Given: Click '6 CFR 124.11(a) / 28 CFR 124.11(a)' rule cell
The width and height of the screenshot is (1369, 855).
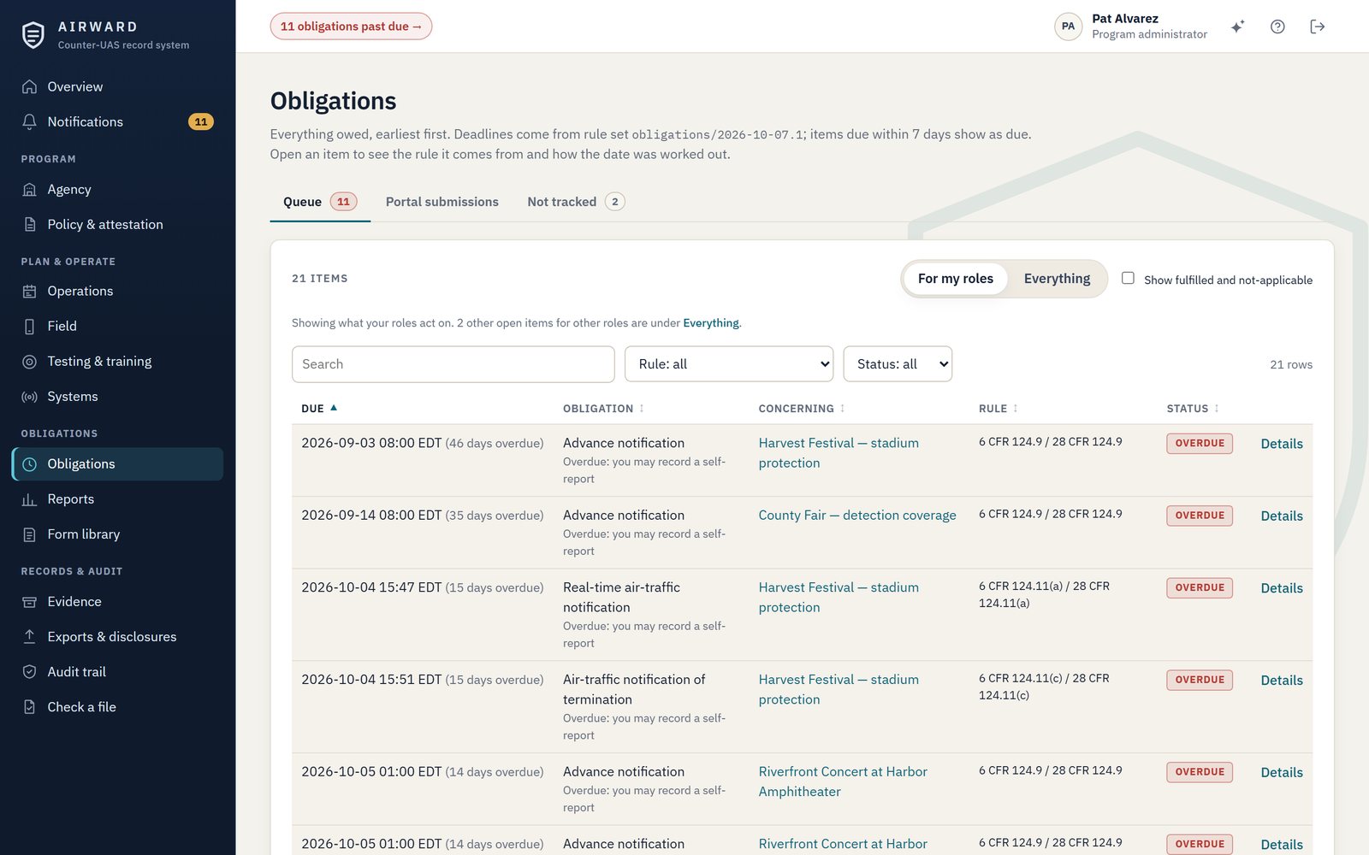Looking at the screenshot, I should coord(1044,594).
